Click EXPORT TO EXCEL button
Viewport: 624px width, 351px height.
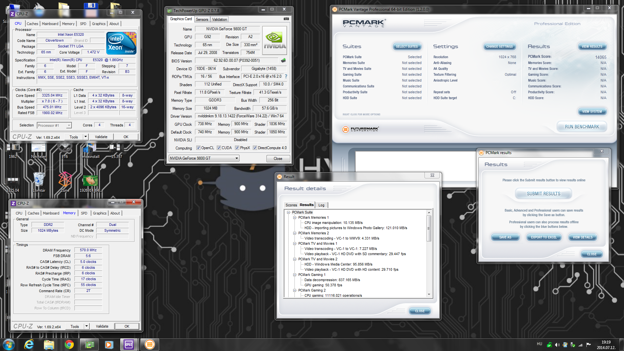coord(544,237)
